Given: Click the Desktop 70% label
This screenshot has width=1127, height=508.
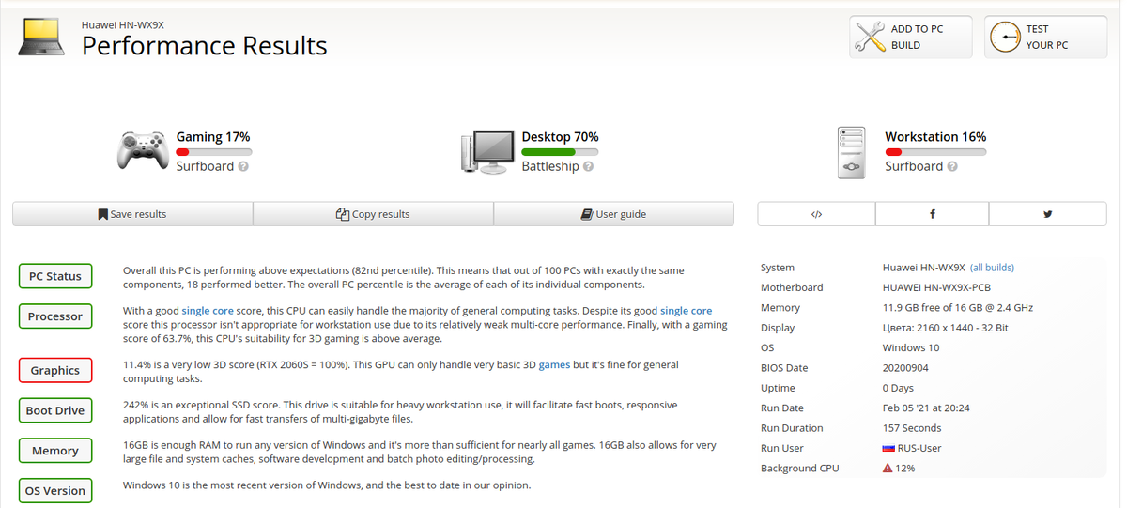Looking at the screenshot, I should (560, 137).
